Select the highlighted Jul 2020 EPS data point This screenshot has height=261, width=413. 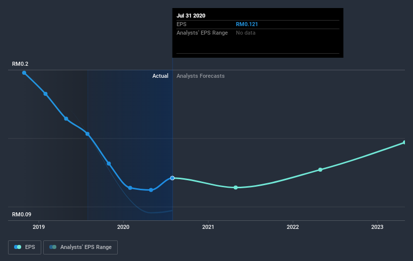172,178
